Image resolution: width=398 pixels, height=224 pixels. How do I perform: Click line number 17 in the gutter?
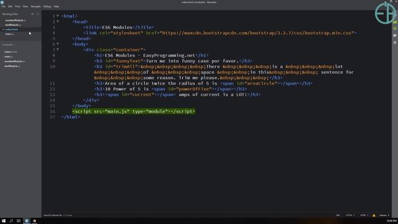(x=52, y=117)
